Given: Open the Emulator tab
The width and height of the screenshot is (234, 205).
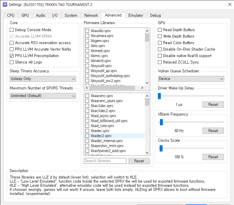Looking at the screenshot, I should (136, 15).
